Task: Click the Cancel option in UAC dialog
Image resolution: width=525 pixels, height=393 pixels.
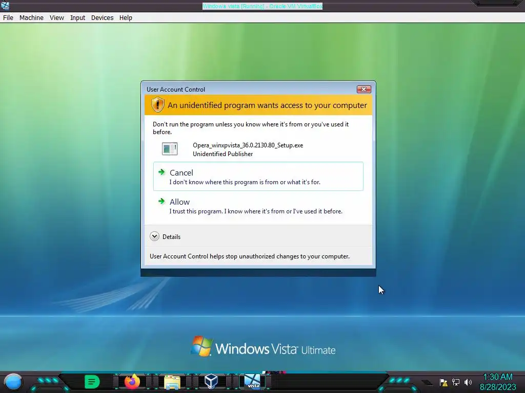Action: click(258, 177)
